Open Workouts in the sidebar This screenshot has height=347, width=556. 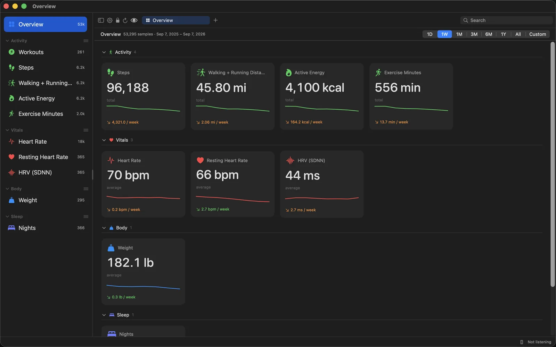[x=46, y=52]
